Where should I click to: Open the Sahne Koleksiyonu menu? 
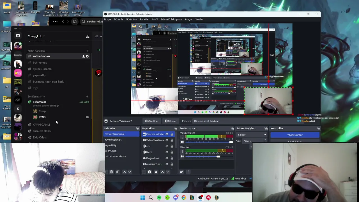click(171, 19)
